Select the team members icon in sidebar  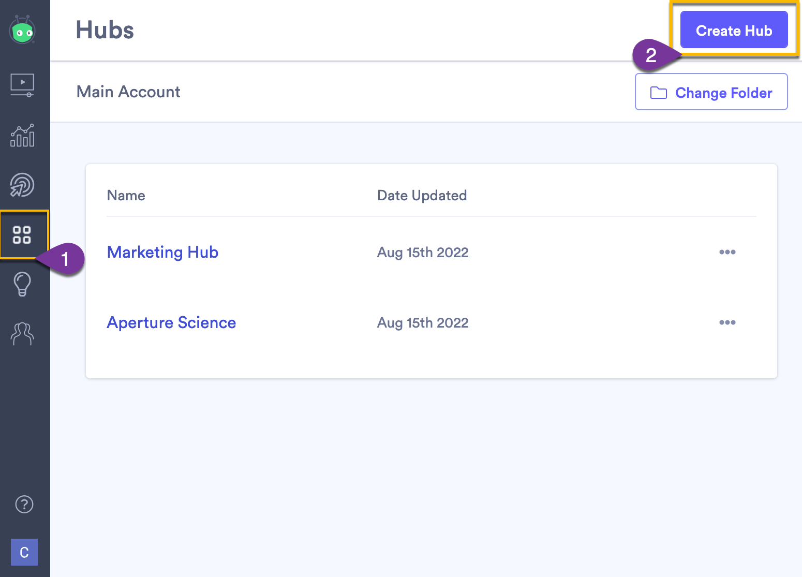coord(22,334)
